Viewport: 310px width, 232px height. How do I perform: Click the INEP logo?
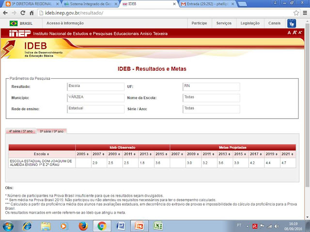[20, 33]
